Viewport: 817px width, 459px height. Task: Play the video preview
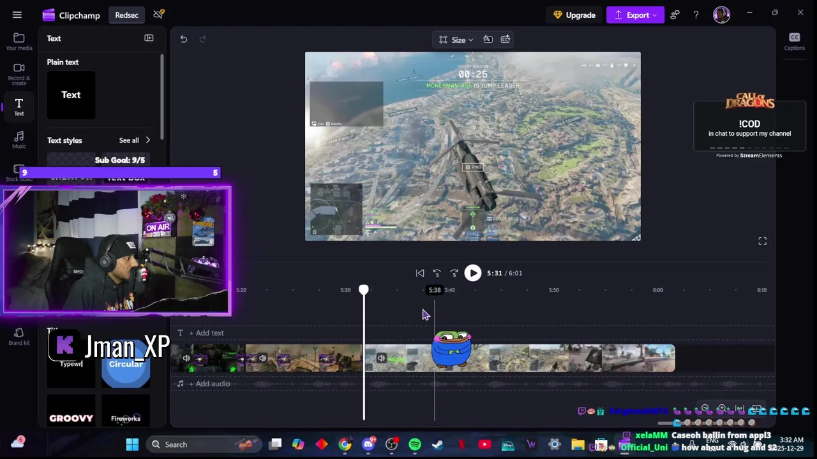(x=472, y=273)
